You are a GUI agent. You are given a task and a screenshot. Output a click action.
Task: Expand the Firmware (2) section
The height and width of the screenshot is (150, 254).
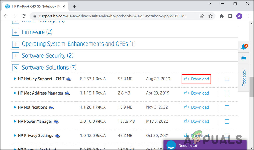[x=16, y=32]
